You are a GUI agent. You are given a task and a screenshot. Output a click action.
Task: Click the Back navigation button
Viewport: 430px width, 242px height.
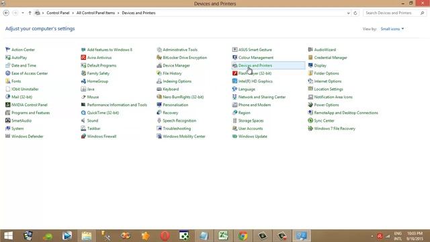6,13
